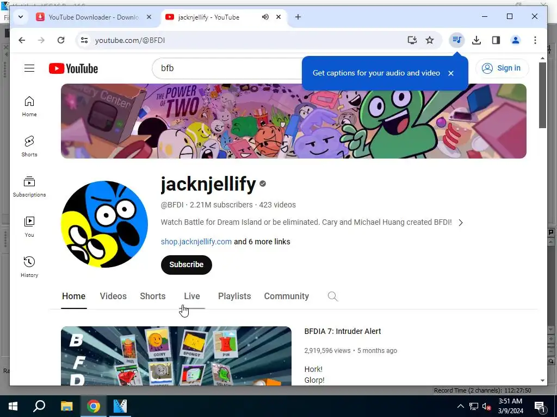557x417 pixels.
Task: Search within channel magnifier icon
Action: [333, 296]
